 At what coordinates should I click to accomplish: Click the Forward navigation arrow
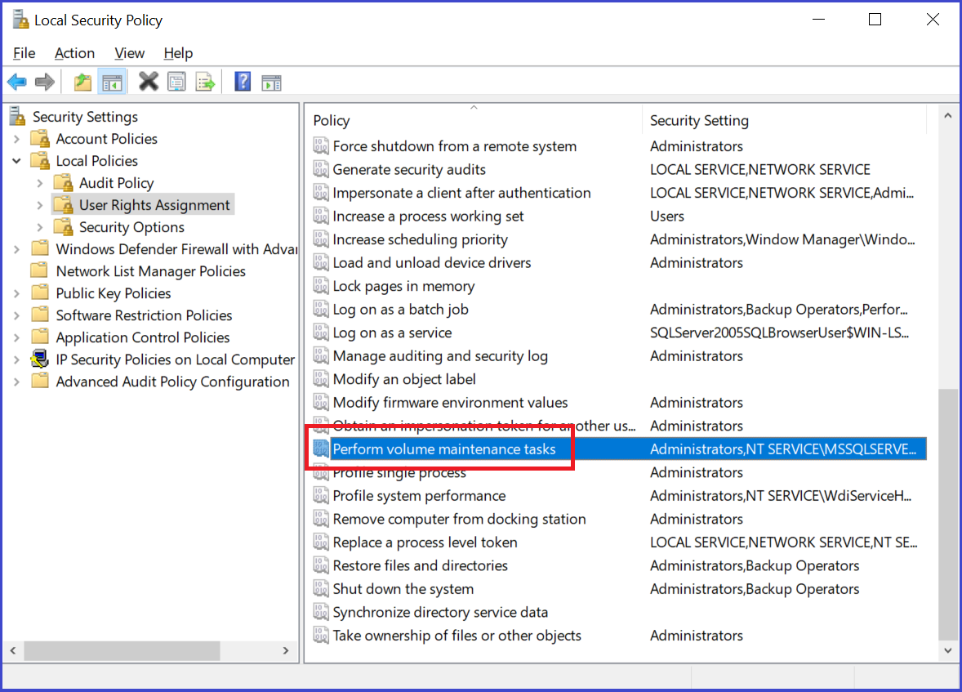click(45, 81)
